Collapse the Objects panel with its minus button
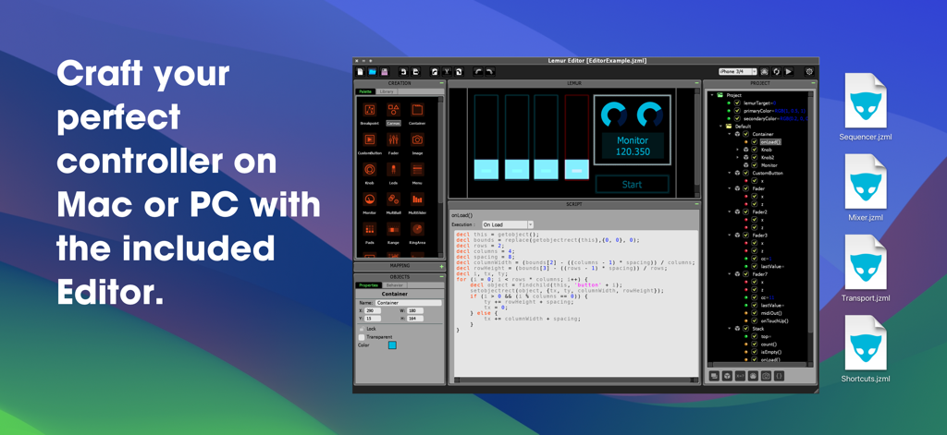 pyautogui.click(x=441, y=277)
